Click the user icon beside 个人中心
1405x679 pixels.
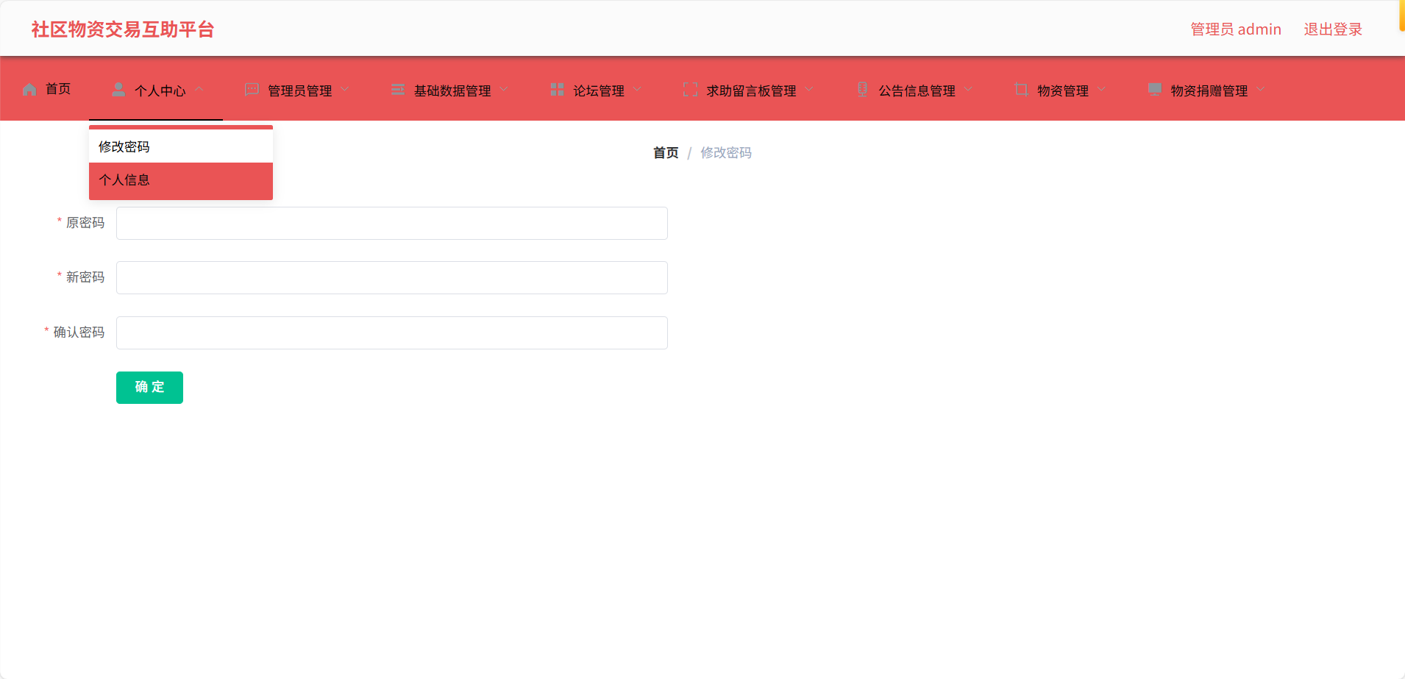coord(118,90)
